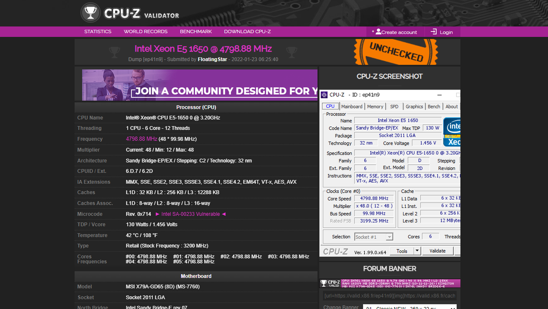Click the CPU-Z SCREENSHOT heading
Viewport: 548px width, 309px height.
389,76
